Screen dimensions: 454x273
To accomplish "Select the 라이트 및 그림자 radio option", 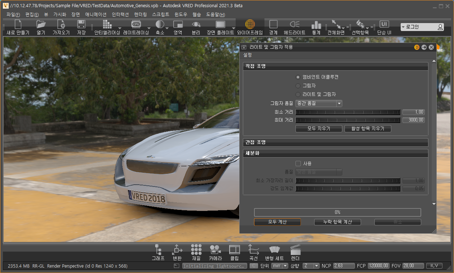I will pyautogui.click(x=298, y=94).
